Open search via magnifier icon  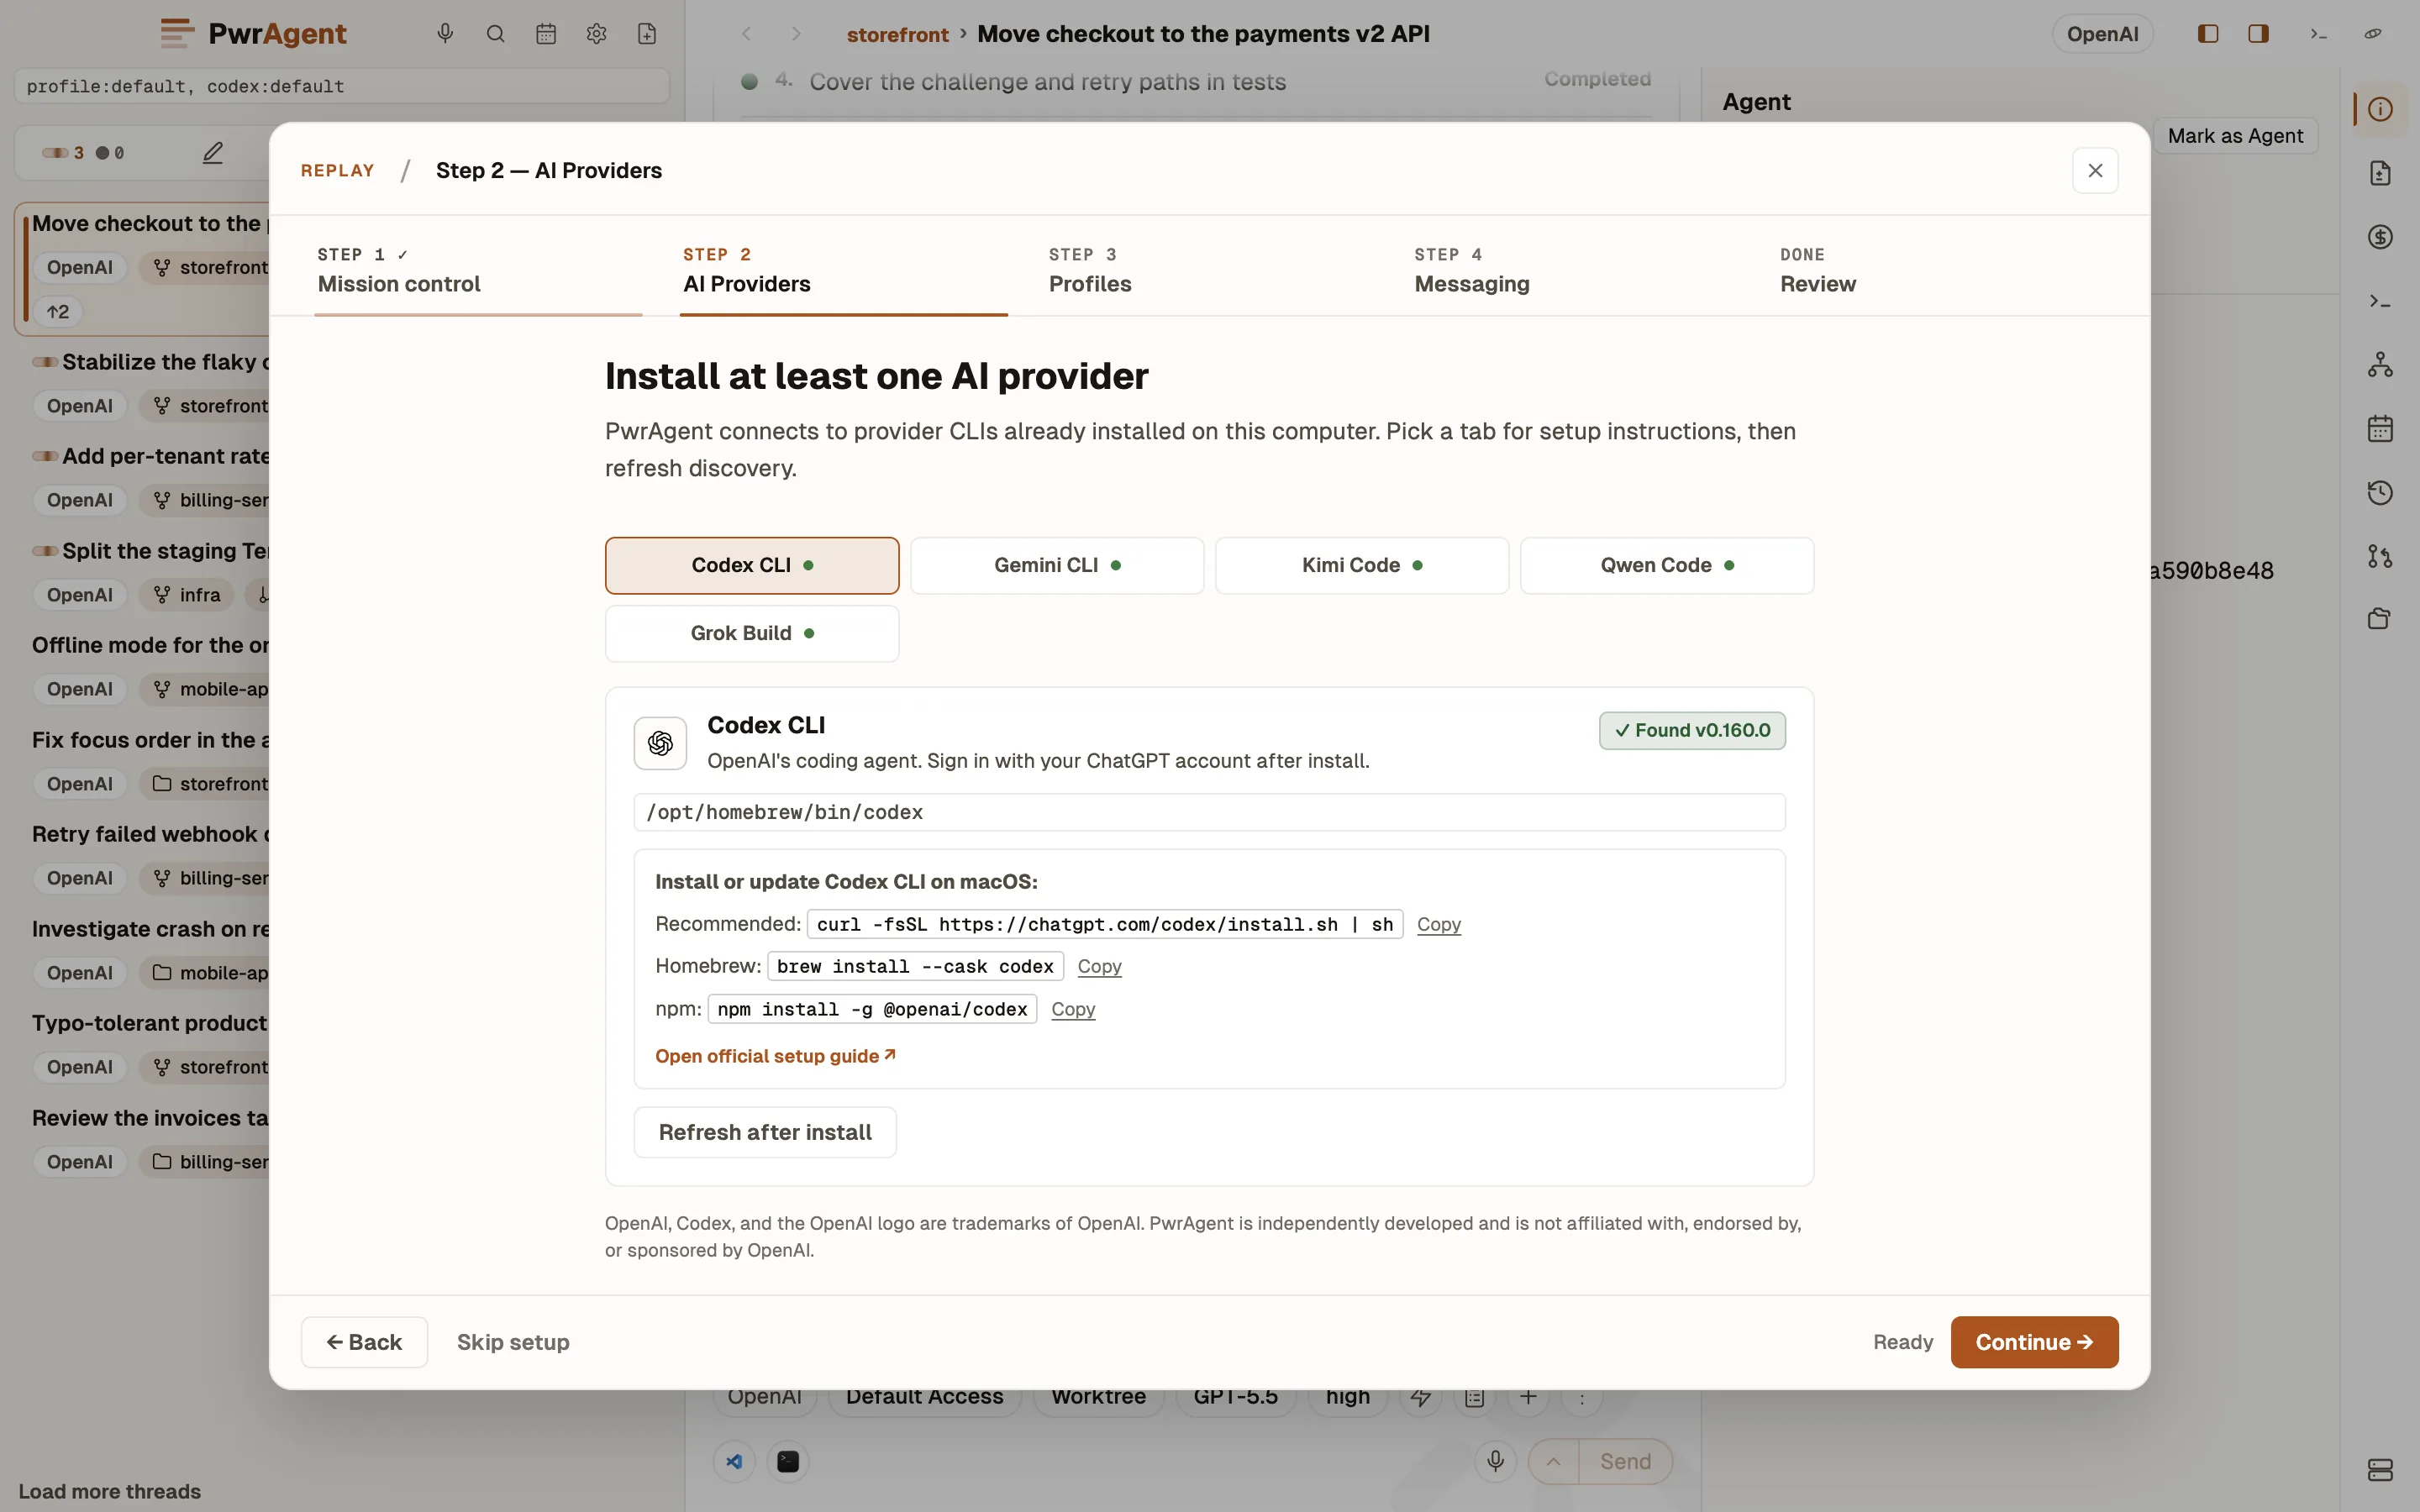pyautogui.click(x=495, y=34)
